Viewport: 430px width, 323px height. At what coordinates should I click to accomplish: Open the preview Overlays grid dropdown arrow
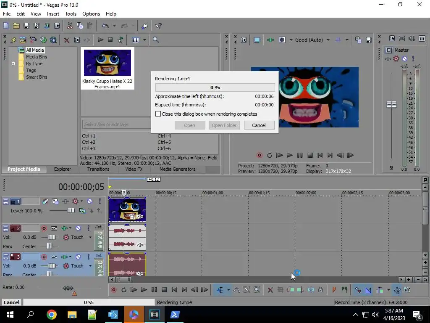point(347,40)
